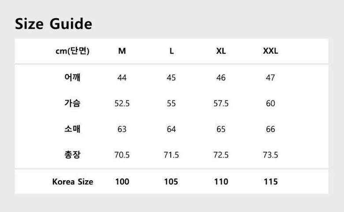Screen dimensions: 344x212
Task: Click the Size Guide heading
Action: click(x=53, y=24)
